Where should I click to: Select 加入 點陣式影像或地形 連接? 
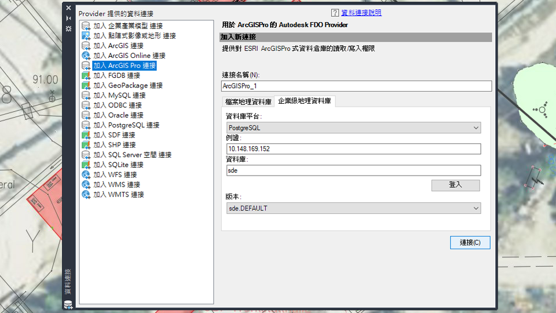[x=134, y=36]
